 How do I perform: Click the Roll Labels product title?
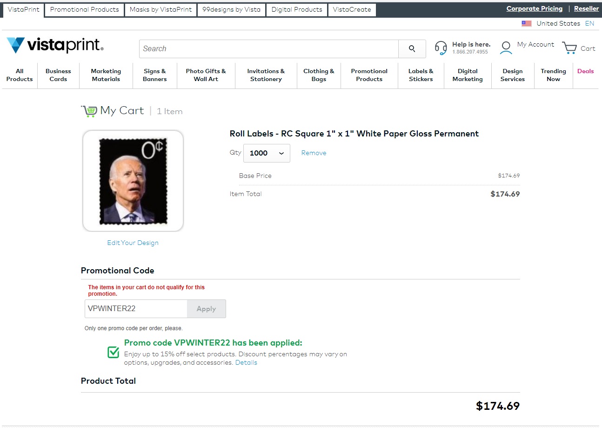pyautogui.click(x=354, y=134)
